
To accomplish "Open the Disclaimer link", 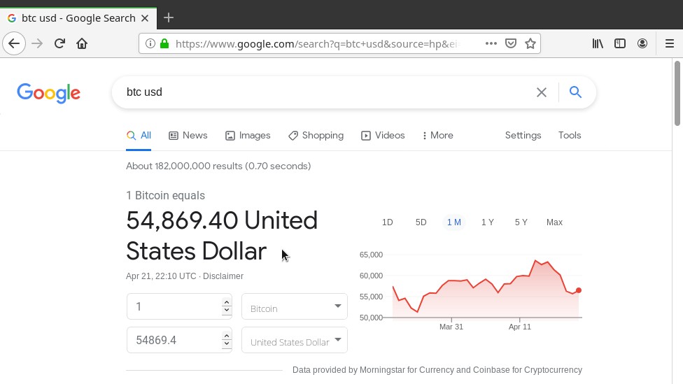I will click(x=223, y=276).
